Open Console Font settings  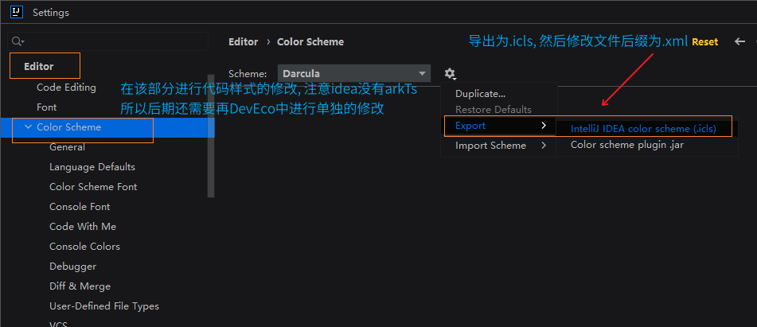(80, 206)
